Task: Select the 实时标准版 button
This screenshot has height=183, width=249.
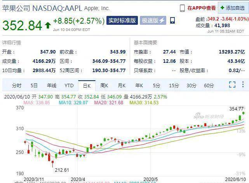Action: point(122,21)
